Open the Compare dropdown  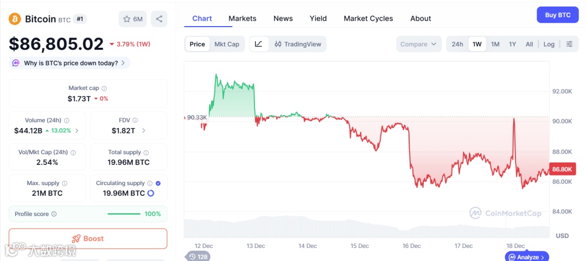pos(418,44)
